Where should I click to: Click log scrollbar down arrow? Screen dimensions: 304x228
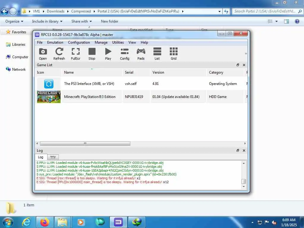click(244, 187)
